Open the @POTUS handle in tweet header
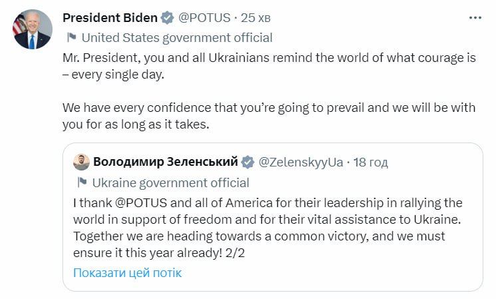The width and height of the screenshot is (496, 299). (205, 17)
